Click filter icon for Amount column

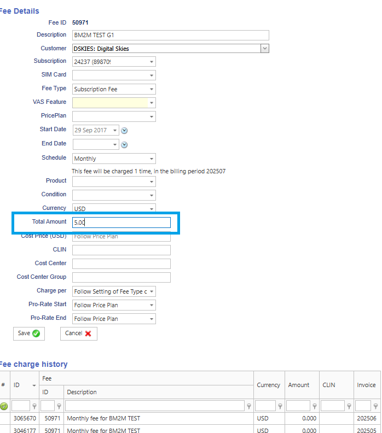(x=314, y=406)
